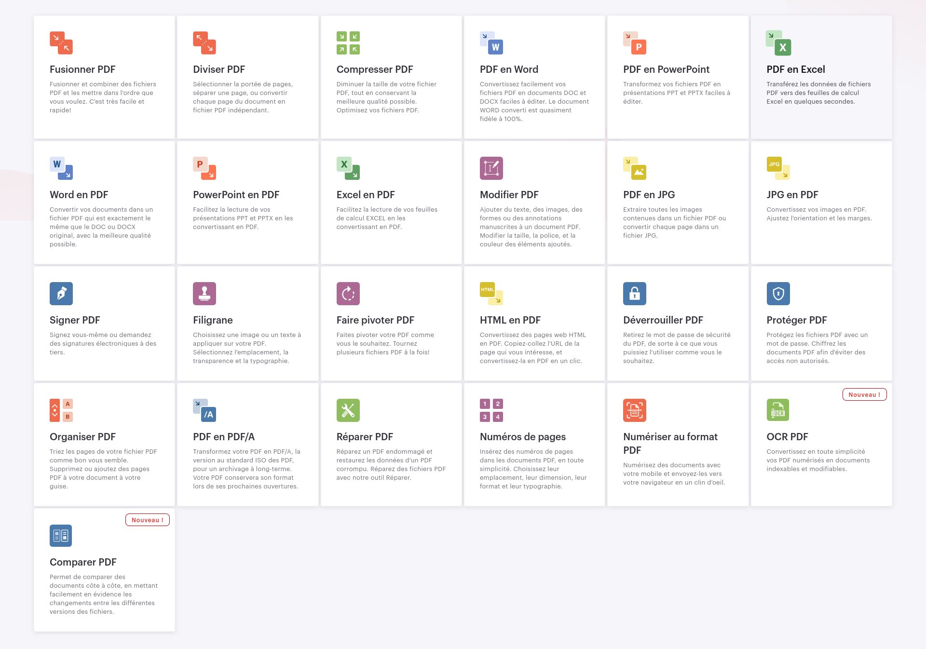Click the PDF en PowerPoint icon

pyautogui.click(x=635, y=43)
